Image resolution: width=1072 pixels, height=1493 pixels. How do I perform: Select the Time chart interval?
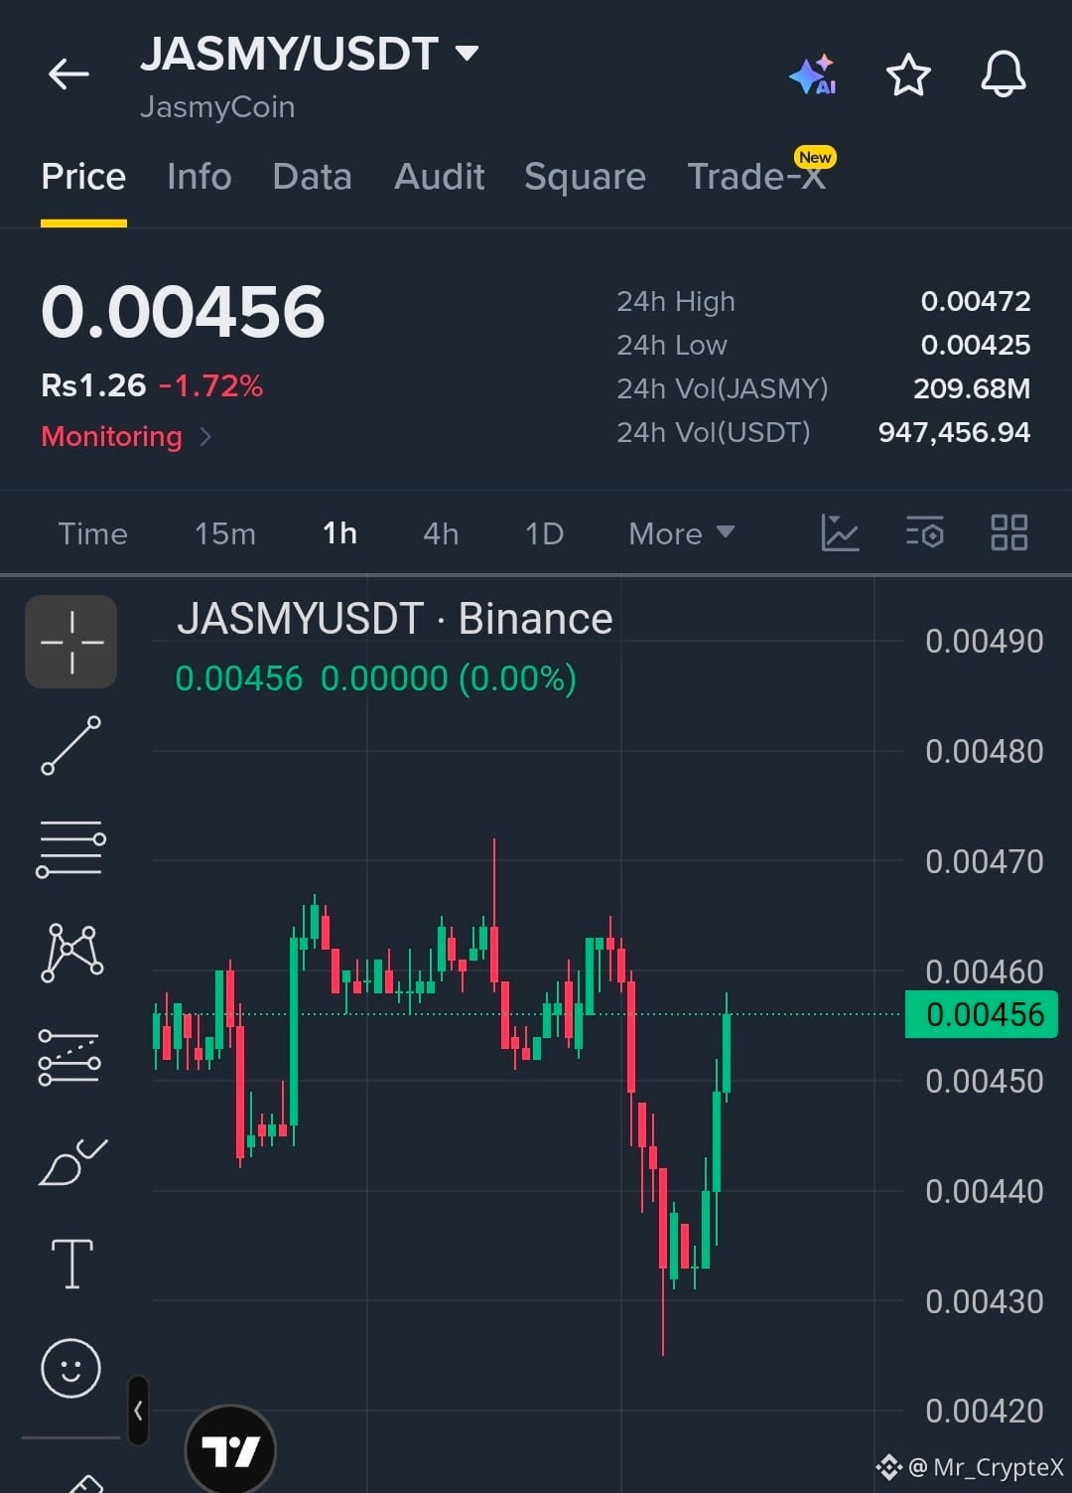click(92, 533)
